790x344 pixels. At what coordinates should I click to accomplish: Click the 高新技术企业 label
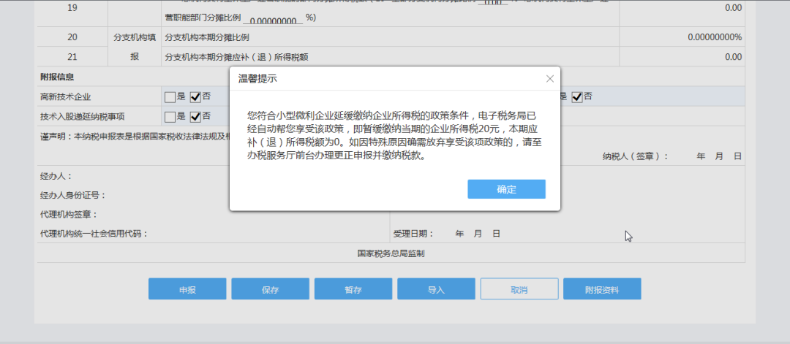point(66,96)
